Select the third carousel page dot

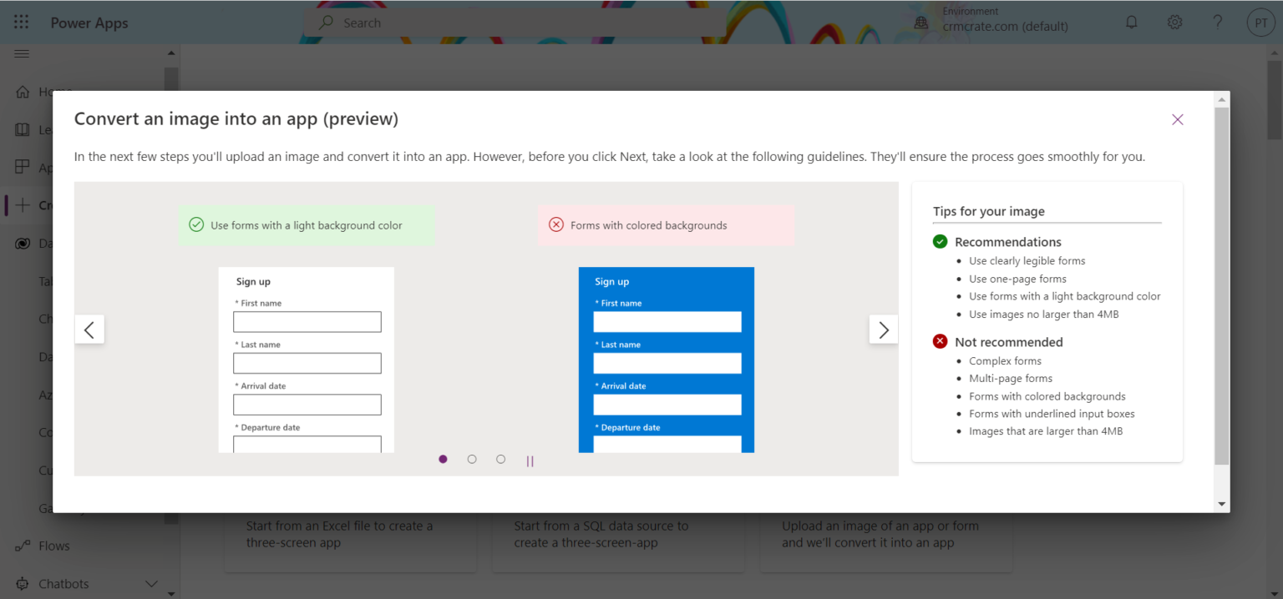tap(500, 459)
